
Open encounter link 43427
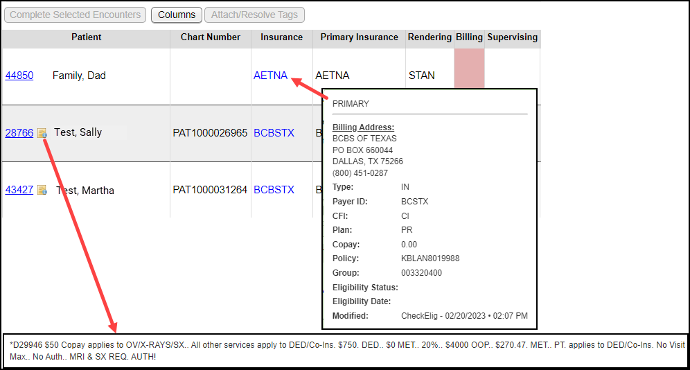tap(19, 190)
